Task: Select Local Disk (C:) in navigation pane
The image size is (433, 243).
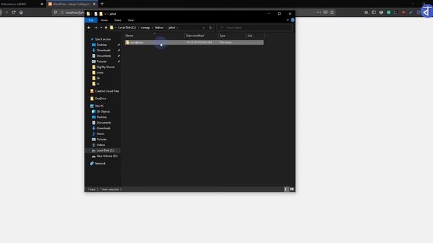Action: 105,151
